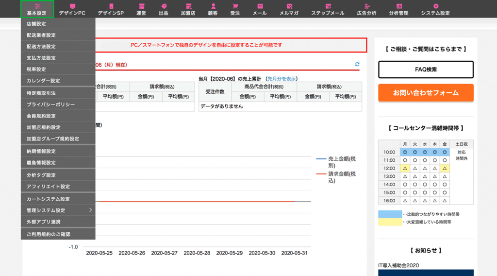Open the 受注 cart icon menu
The width and height of the screenshot is (497, 276).
[235, 6]
